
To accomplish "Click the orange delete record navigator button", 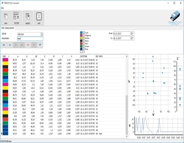I will point(28,45).
